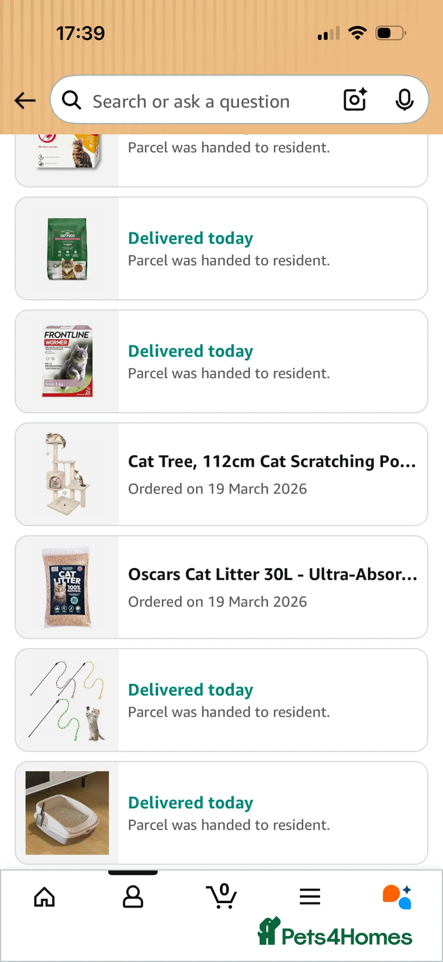Open the litter tray product photo
Image resolution: width=443 pixels, height=962 pixels.
click(x=67, y=813)
